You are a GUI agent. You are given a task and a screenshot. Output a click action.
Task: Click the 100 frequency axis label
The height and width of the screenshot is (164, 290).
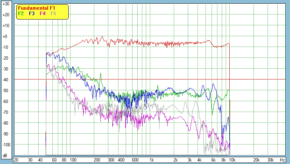pos(73,160)
